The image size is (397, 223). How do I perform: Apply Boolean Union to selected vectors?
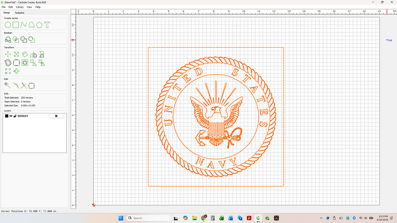pyautogui.click(x=8, y=40)
